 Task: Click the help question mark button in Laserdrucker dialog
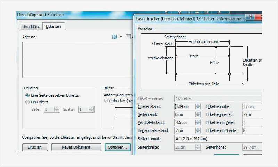tap(250, 17)
